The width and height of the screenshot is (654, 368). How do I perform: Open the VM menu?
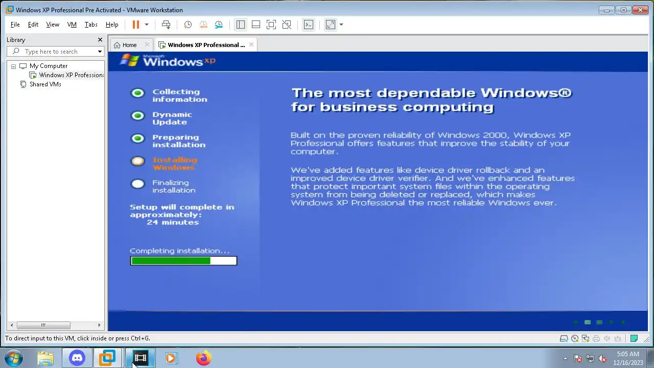tap(72, 25)
